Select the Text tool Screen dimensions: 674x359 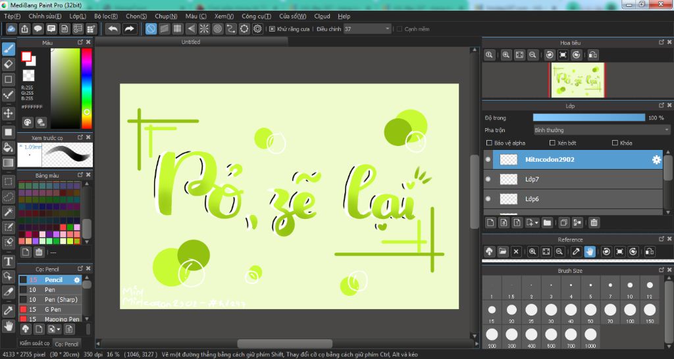[9, 261]
